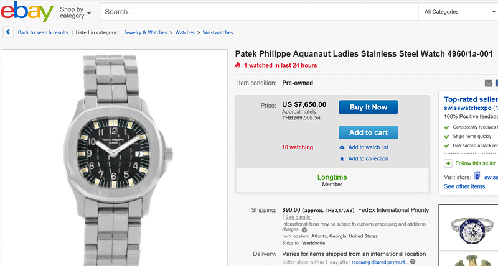Image resolution: width=498 pixels, height=266 pixels.
Task: Click the email share envelope icon
Action: [x=489, y=83]
